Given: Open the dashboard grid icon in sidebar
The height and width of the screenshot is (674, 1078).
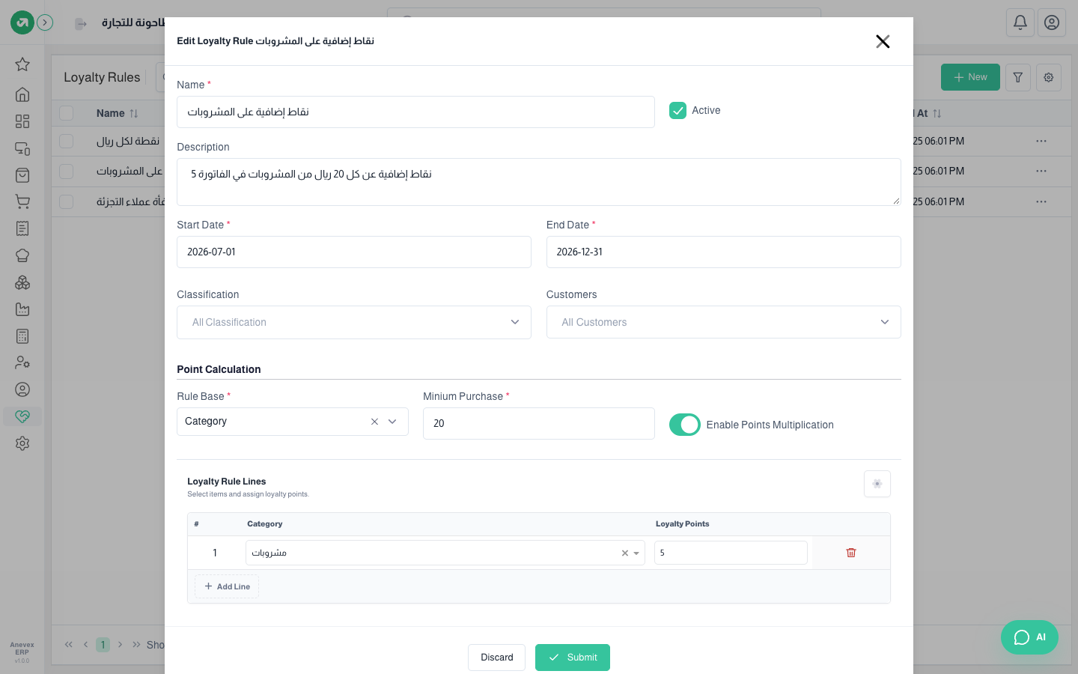Looking at the screenshot, I should click(22, 121).
